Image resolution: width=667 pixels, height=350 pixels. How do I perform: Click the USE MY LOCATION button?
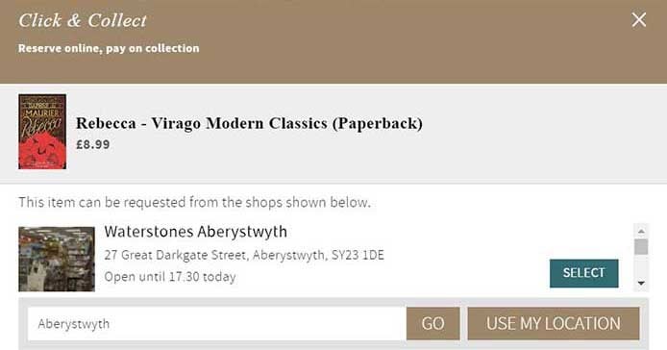[554, 324]
